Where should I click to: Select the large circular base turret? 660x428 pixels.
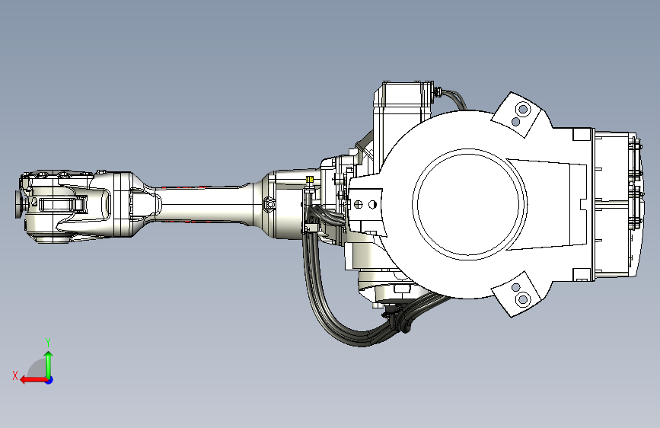470,204
